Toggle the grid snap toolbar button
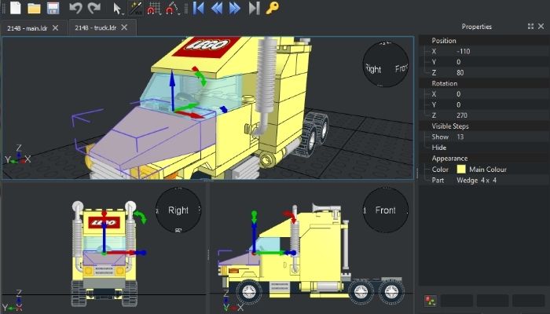Image resolution: width=550 pixels, height=314 pixels. [x=154, y=9]
